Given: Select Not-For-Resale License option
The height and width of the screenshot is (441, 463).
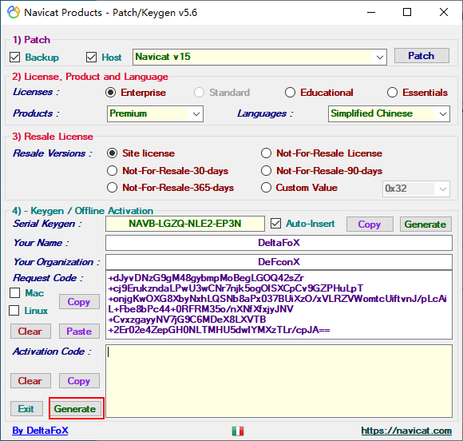Looking at the screenshot, I should click(266, 153).
